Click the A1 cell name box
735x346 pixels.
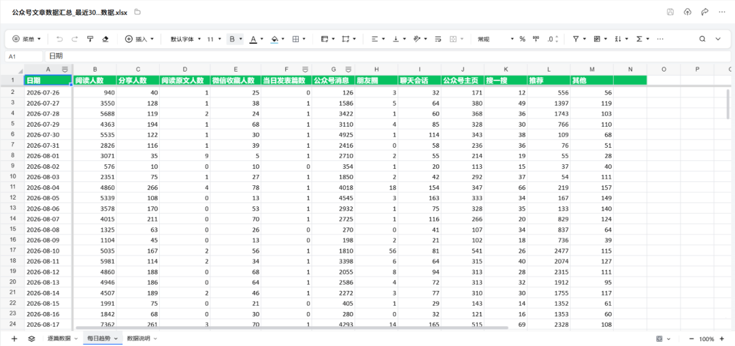point(23,57)
